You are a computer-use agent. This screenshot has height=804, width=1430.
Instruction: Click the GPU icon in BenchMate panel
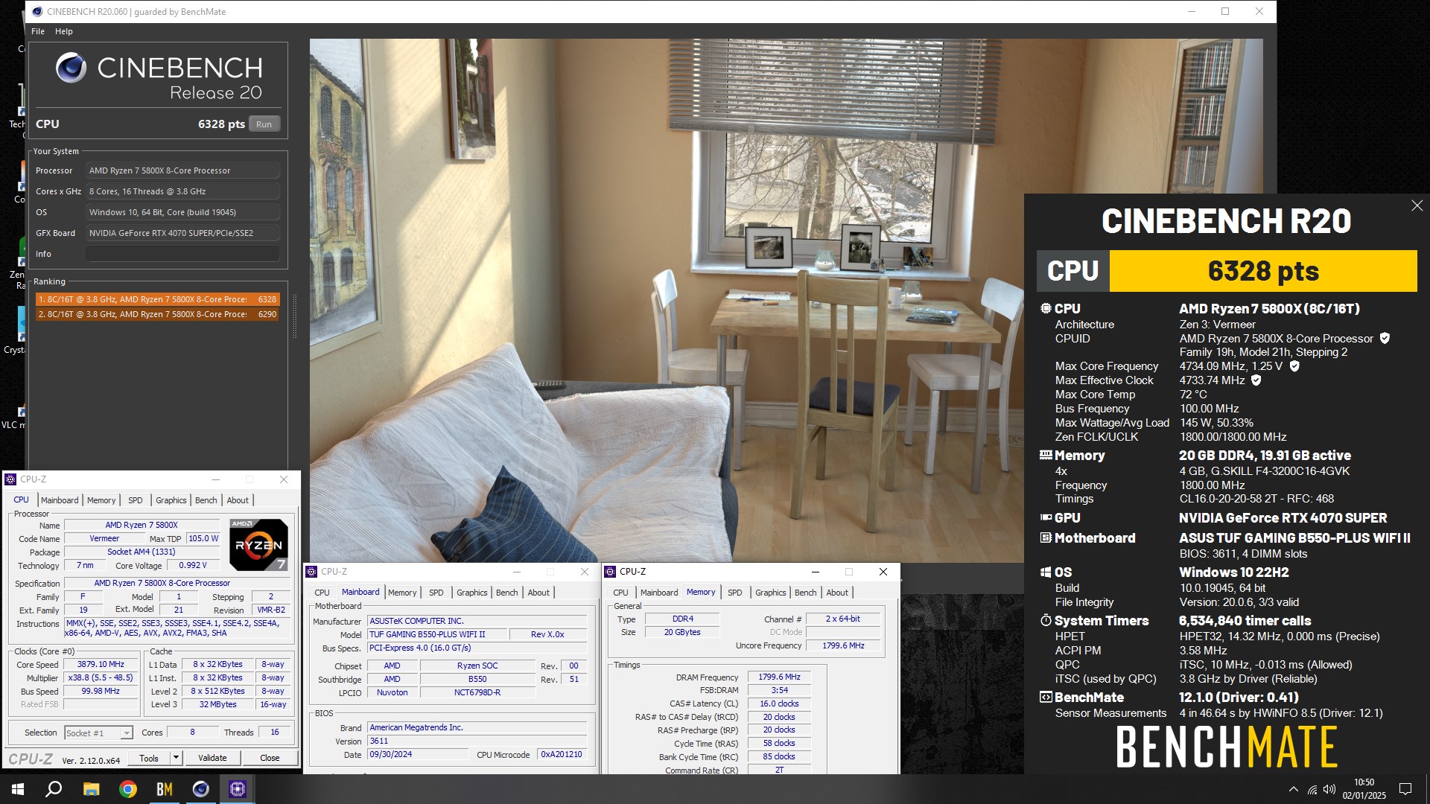point(1046,517)
